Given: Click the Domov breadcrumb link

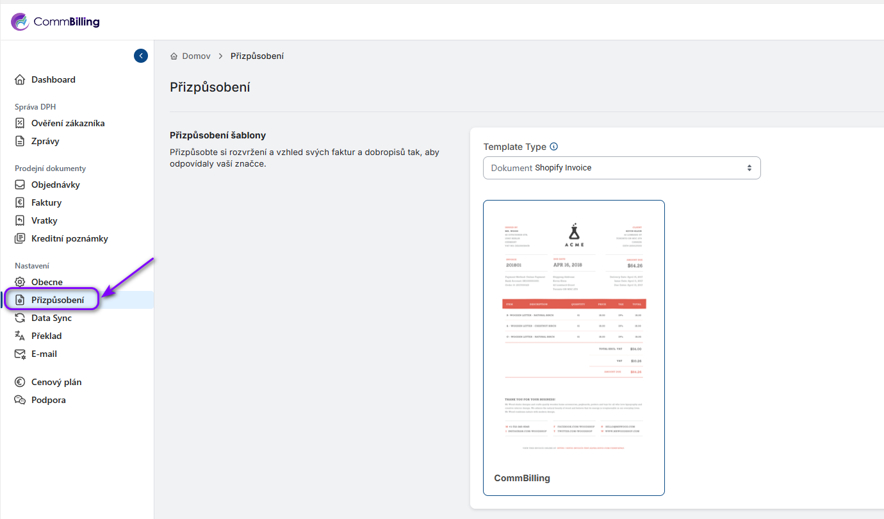Looking at the screenshot, I should tap(196, 56).
